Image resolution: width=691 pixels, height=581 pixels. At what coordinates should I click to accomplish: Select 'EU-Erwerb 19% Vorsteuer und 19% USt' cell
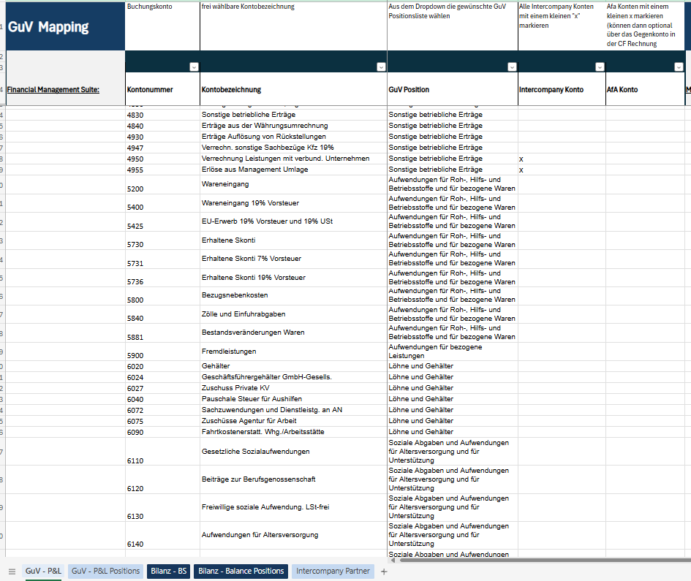293,221
